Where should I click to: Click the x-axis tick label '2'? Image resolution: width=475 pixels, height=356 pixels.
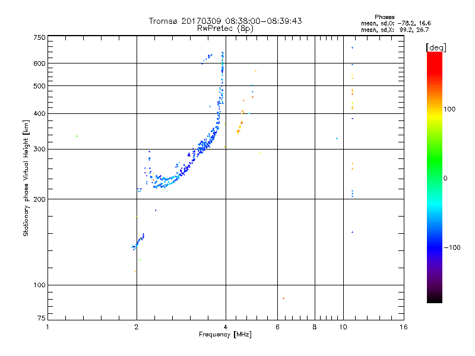pos(137,327)
